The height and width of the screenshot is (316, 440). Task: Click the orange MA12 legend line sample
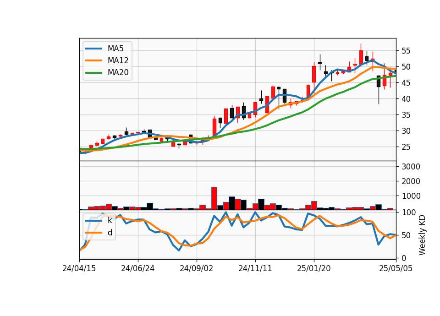[93, 60]
